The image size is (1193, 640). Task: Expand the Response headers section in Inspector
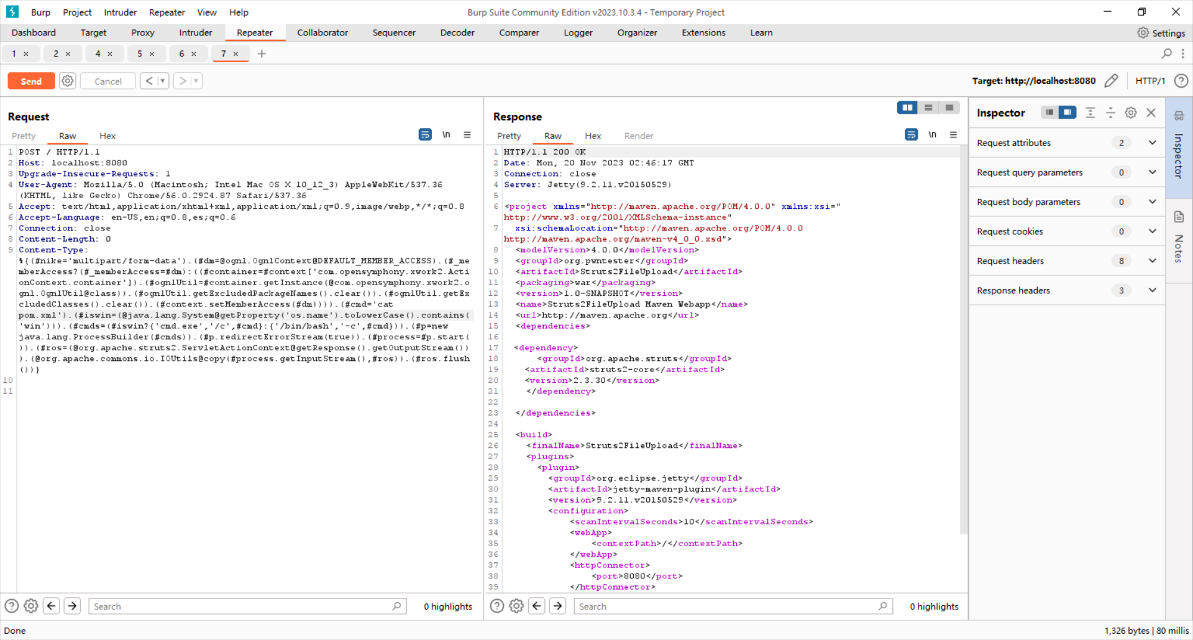coord(1153,290)
